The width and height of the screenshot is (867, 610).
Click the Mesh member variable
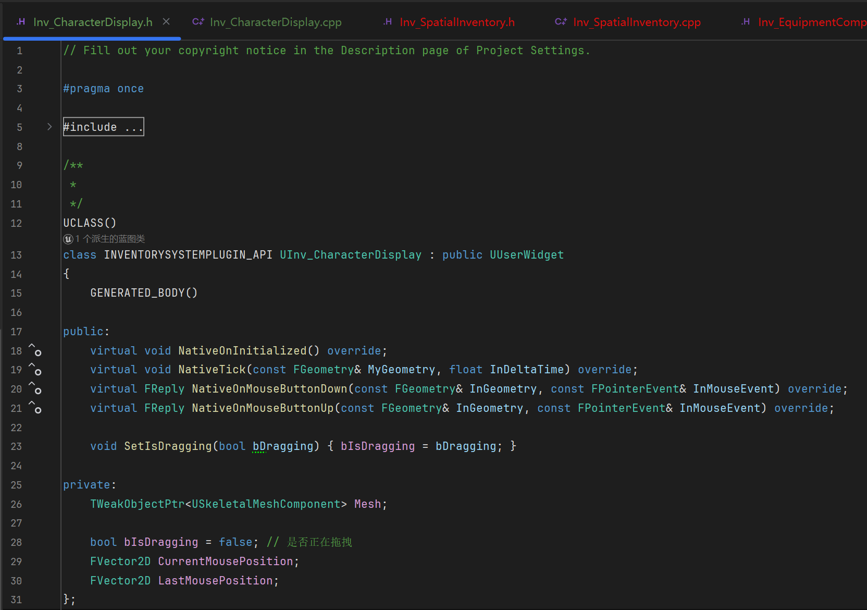pyautogui.click(x=368, y=504)
